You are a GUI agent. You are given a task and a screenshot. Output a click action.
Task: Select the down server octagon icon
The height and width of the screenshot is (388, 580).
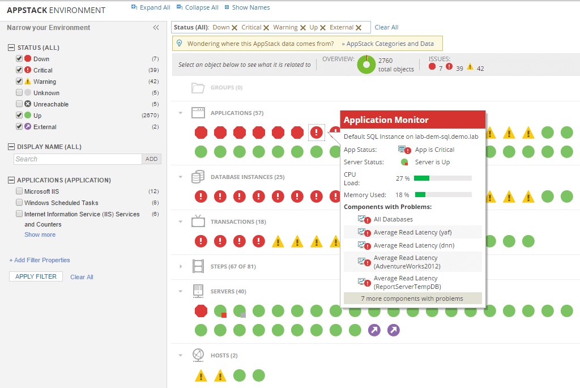click(x=201, y=311)
